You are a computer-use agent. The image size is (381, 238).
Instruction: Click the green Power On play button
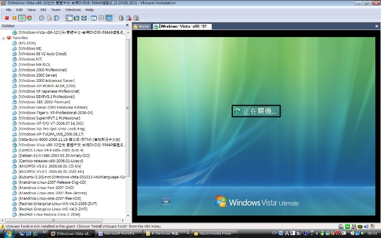tap(22, 18)
